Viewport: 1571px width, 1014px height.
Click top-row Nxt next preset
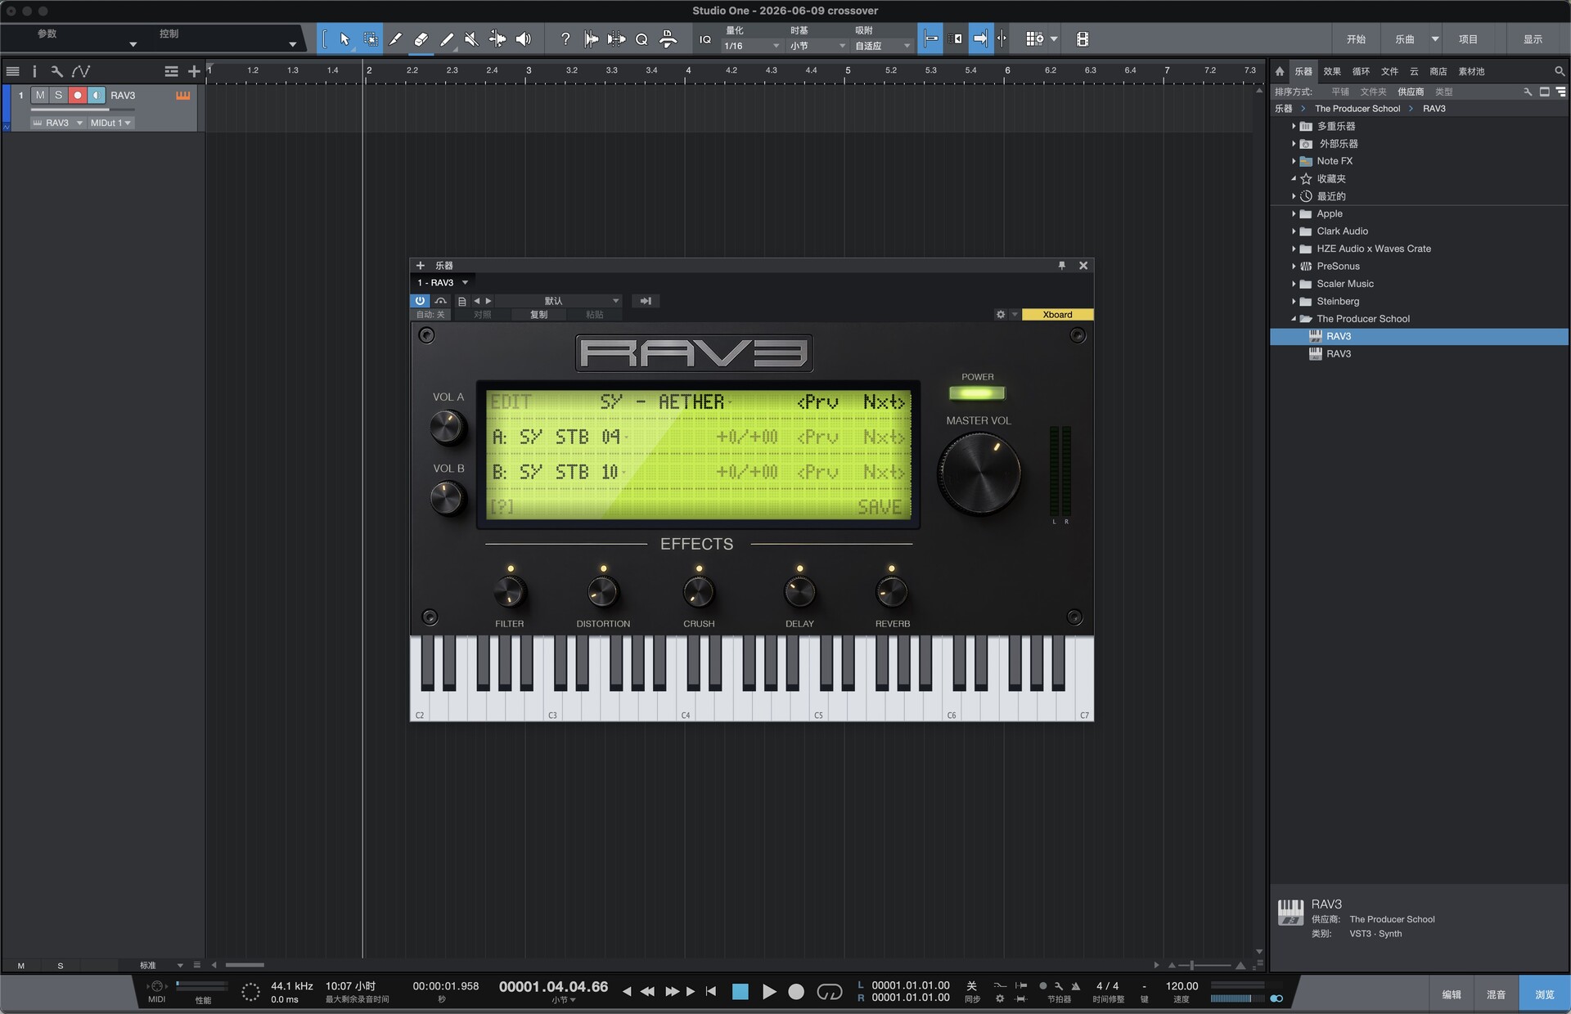884,402
